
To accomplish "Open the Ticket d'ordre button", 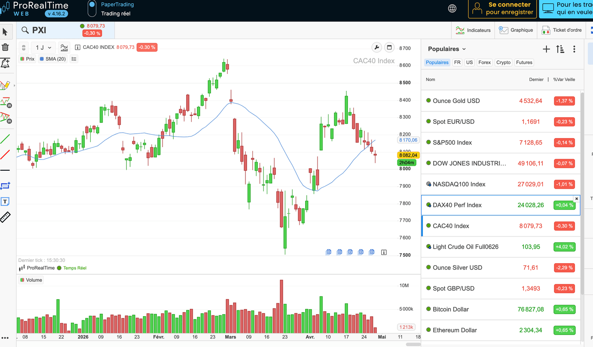I will click(562, 30).
